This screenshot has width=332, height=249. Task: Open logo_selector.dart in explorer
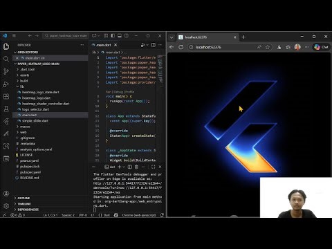tap(35, 109)
